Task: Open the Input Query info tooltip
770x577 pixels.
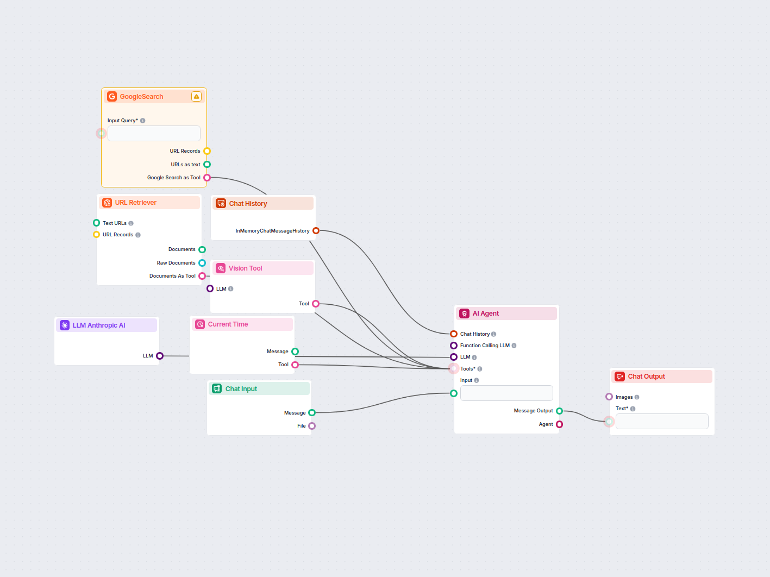Action: click(x=142, y=120)
